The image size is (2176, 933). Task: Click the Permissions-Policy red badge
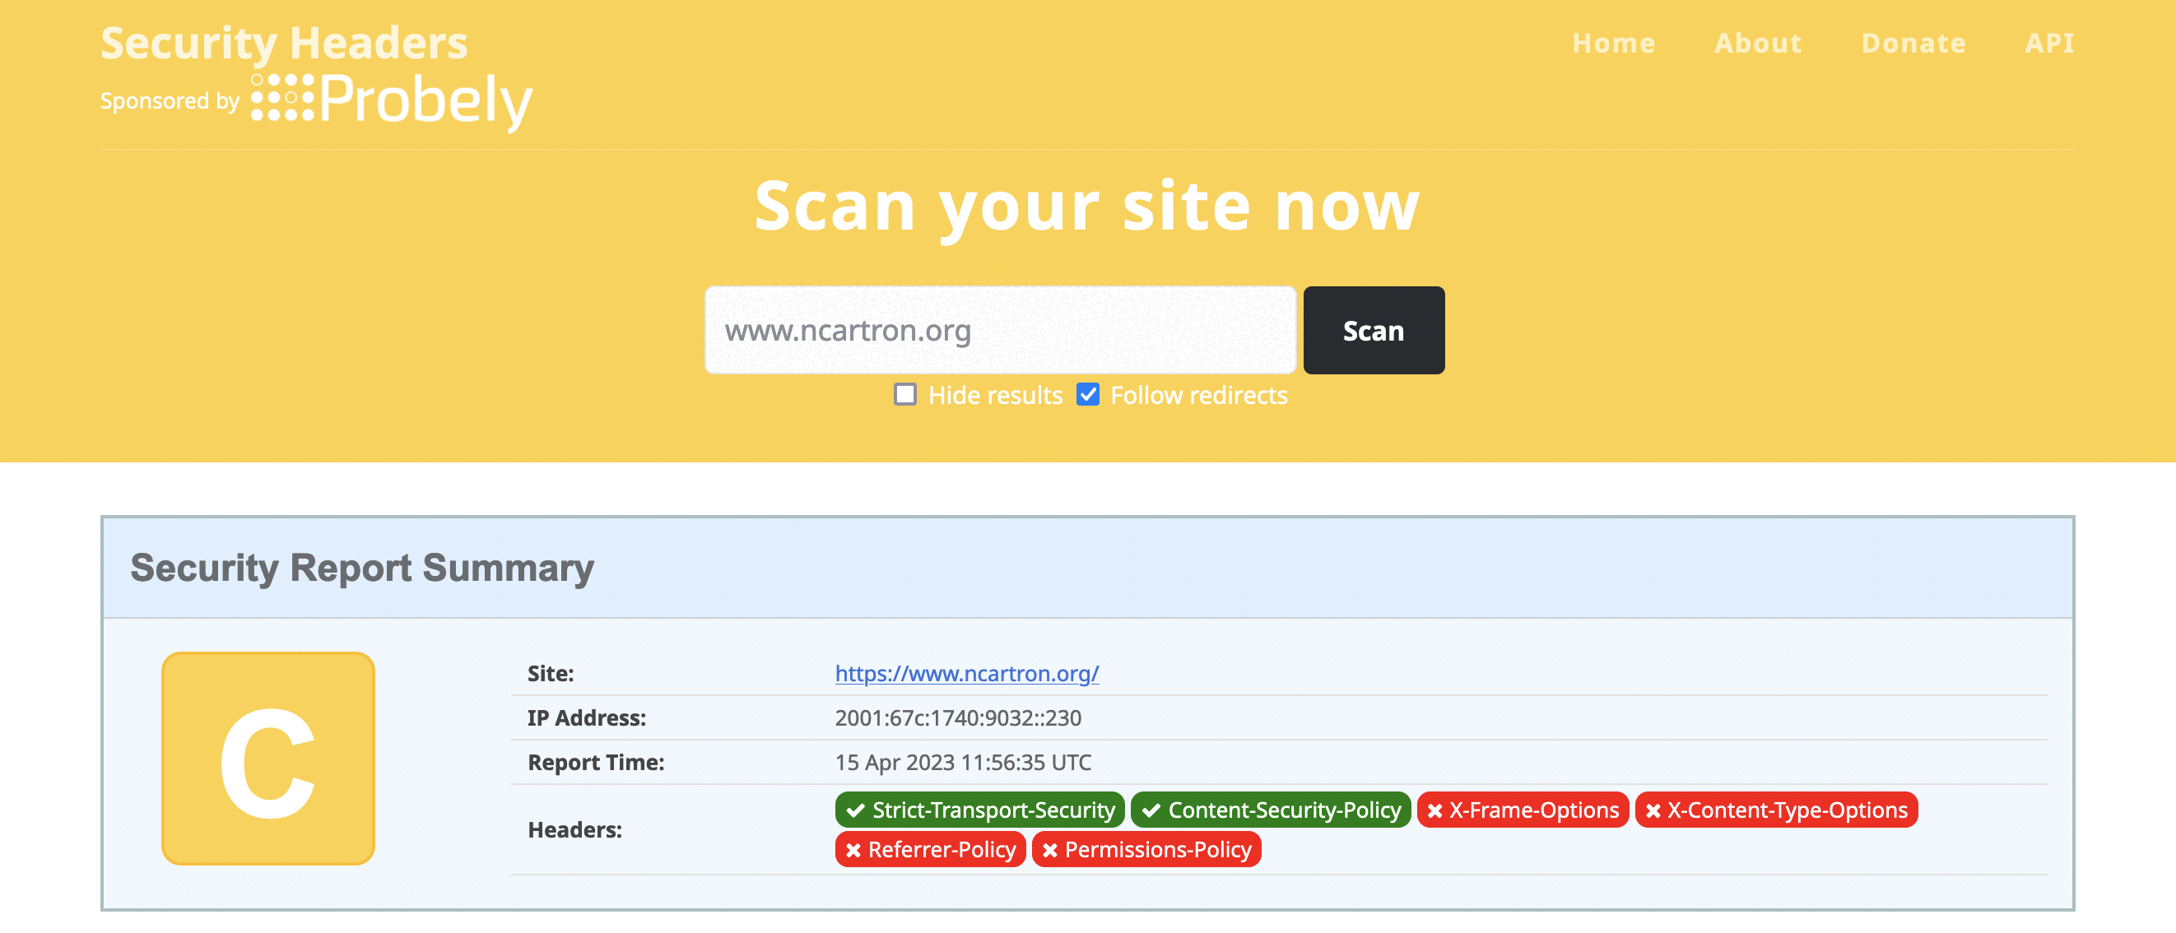(1146, 848)
